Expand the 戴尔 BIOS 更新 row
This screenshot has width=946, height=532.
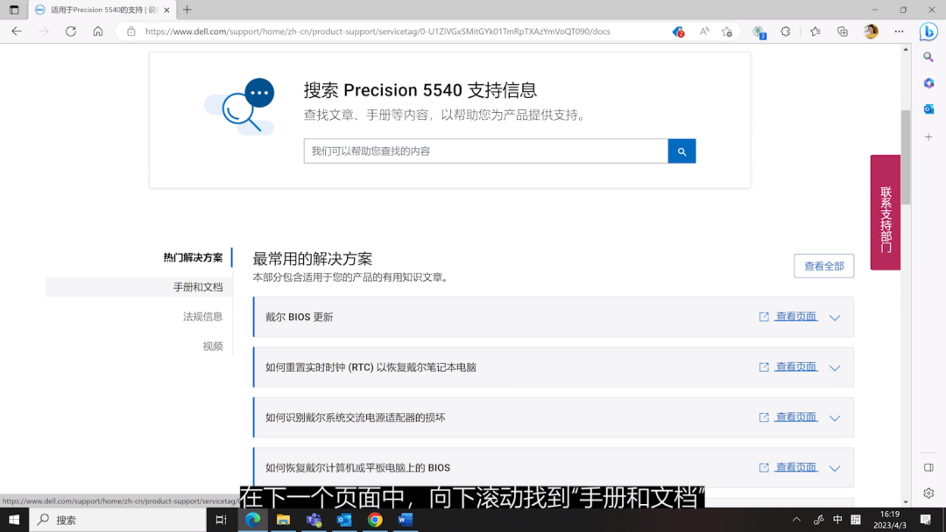click(x=835, y=318)
